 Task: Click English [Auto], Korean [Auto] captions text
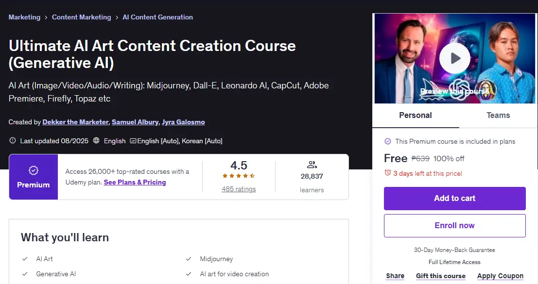pyautogui.click(x=180, y=141)
